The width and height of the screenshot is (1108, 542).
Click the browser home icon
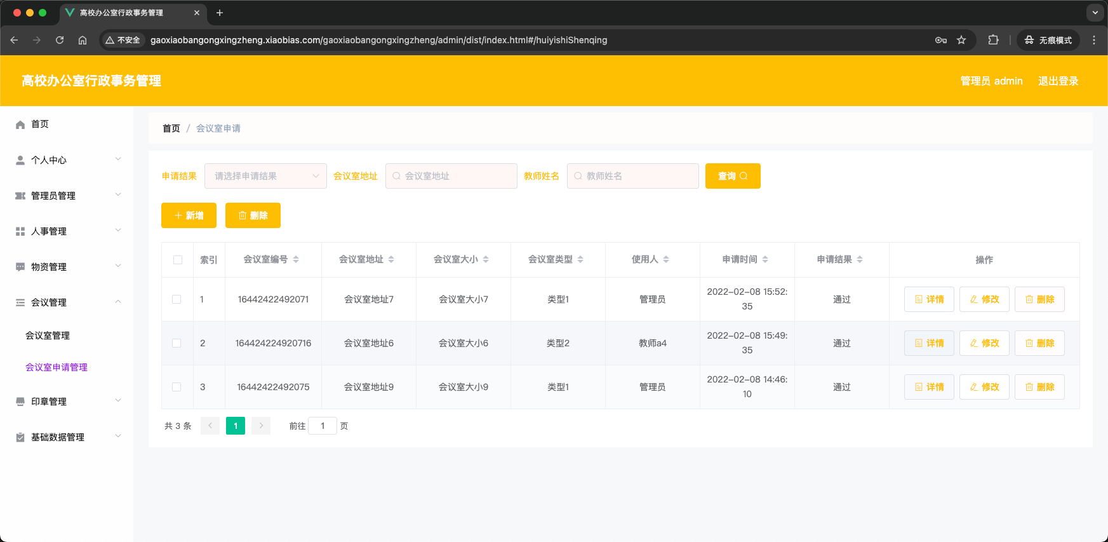[x=83, y=40]
